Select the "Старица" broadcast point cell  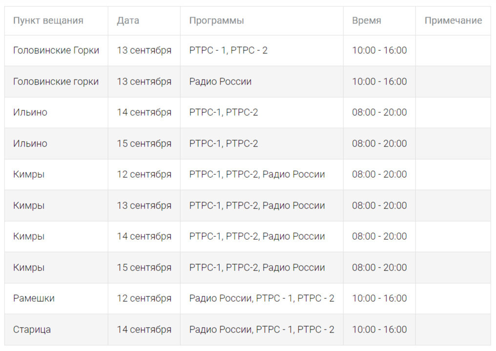[32, 330]
